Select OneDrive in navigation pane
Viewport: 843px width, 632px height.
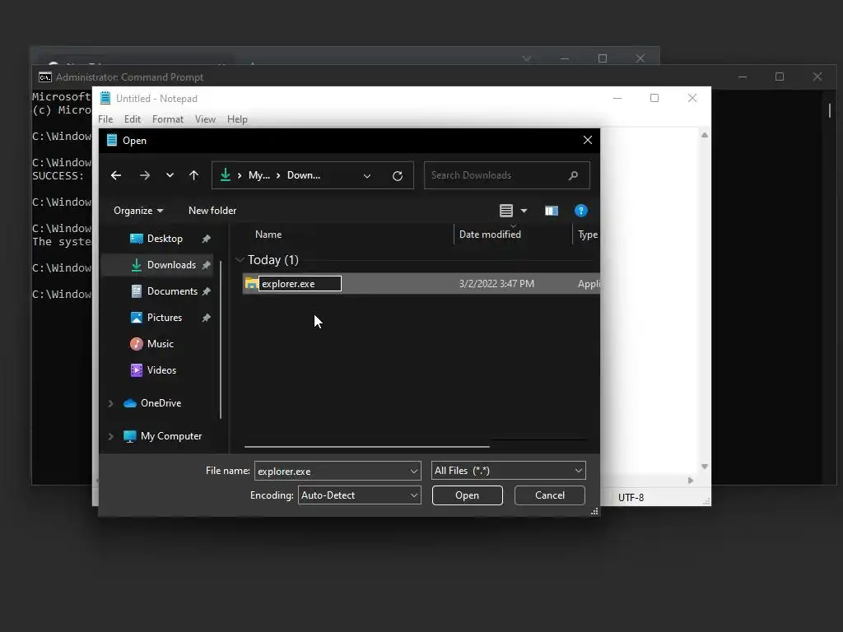(x=161, y=403)
